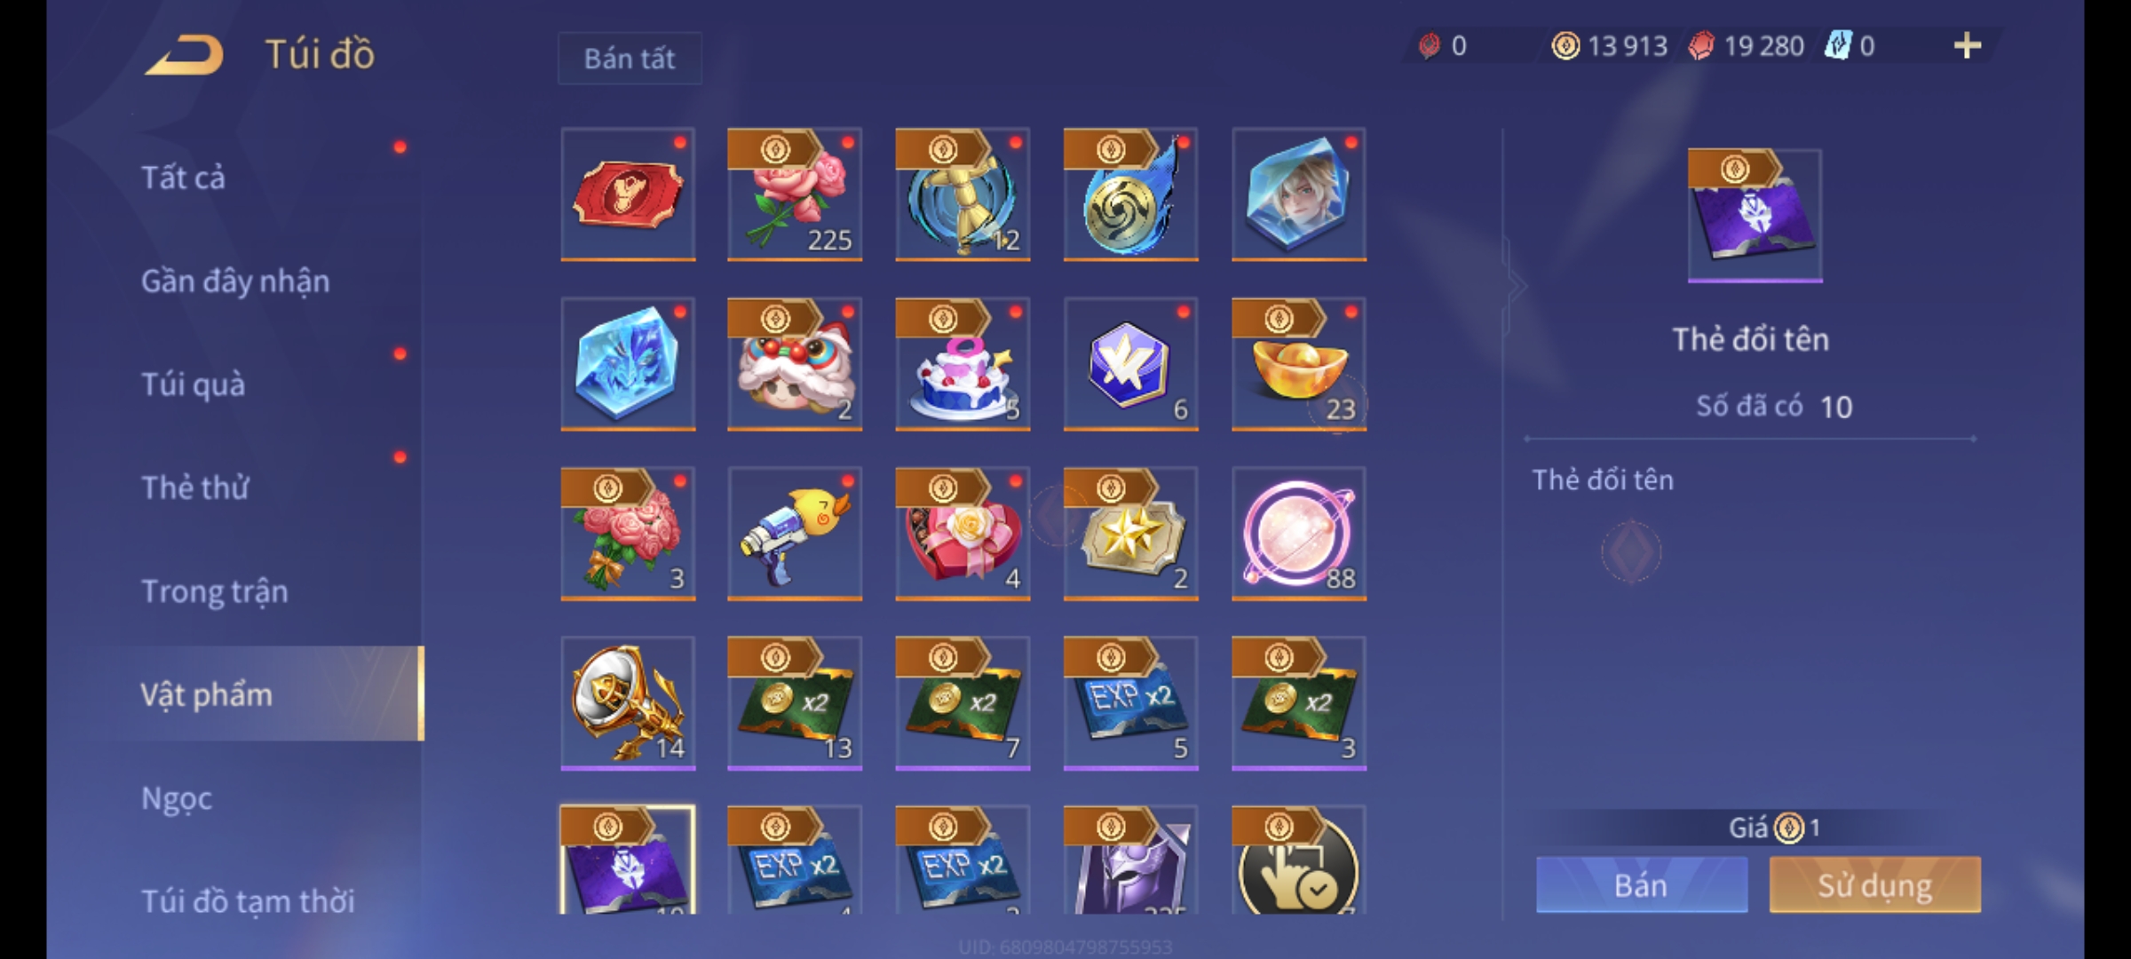Screen dimensions: 2131x959
Task: Click the blue Bán button
Action: pyautogui.click(x=1642, y=884)
